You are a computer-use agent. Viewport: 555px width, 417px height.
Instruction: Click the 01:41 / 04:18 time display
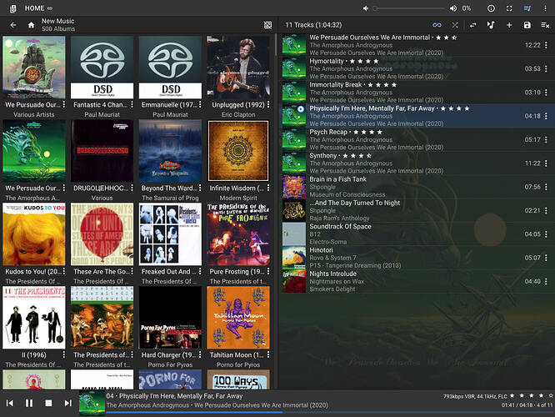(x=517, y=405)
